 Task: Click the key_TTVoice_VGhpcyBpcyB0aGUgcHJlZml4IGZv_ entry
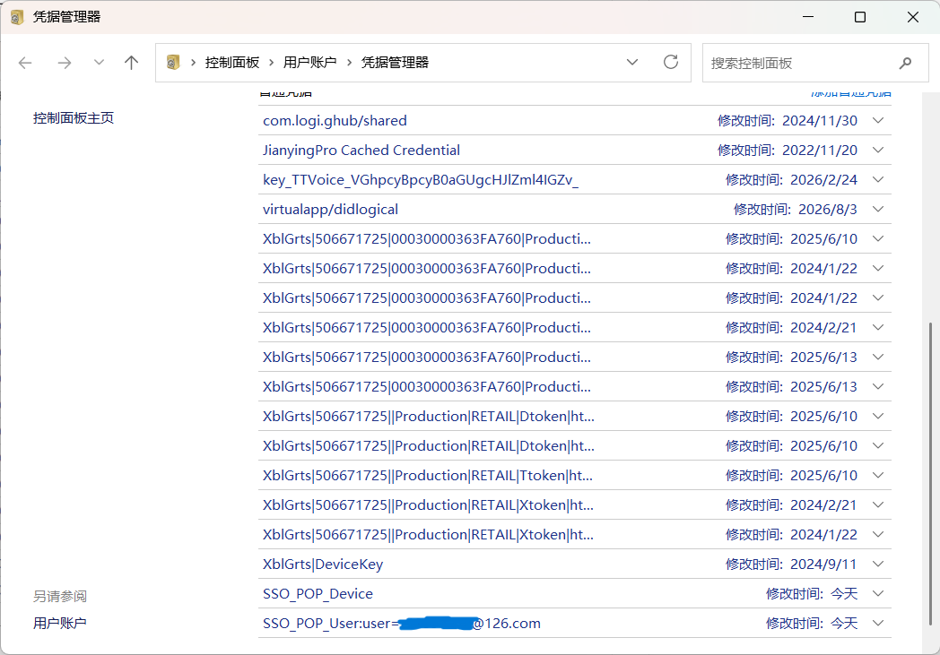pos(421,180)
